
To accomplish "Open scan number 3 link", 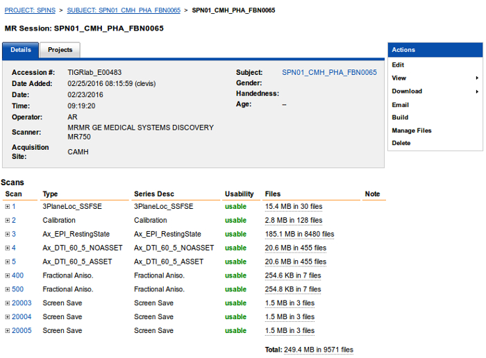I will tap(14, 234).
